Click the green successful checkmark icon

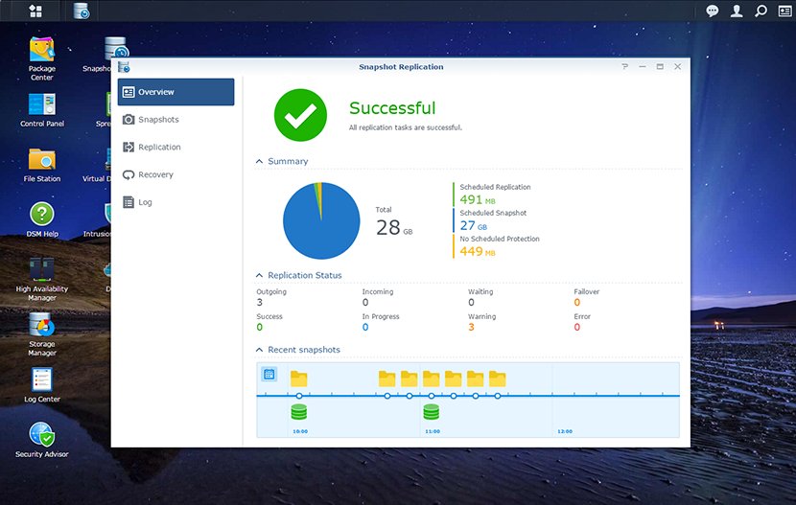(x=300, y=115)
